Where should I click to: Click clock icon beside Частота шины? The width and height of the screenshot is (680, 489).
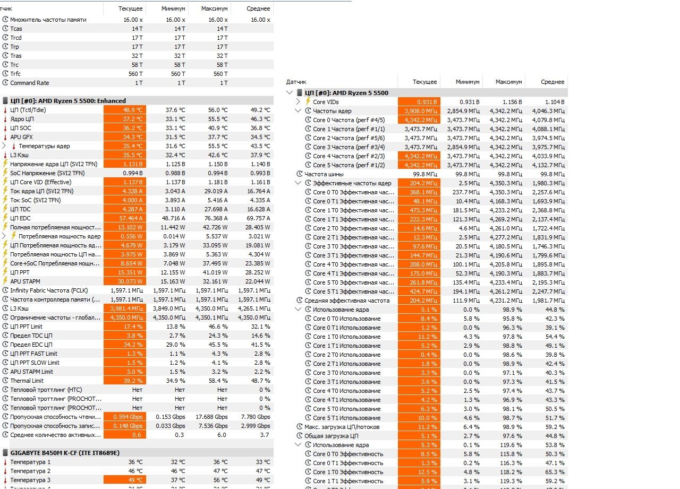pos(300,174)
